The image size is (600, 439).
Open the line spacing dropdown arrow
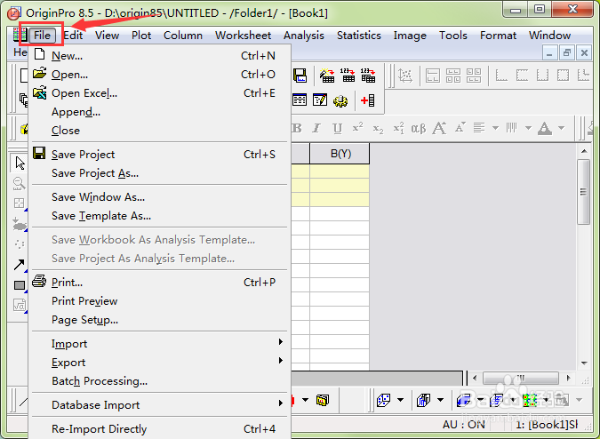coord(528,128)
